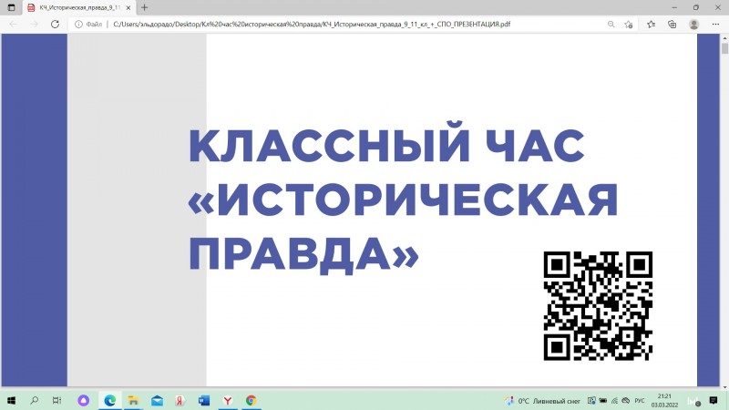Click the profile avatar in the Edge toolbar

click(694, 25)
